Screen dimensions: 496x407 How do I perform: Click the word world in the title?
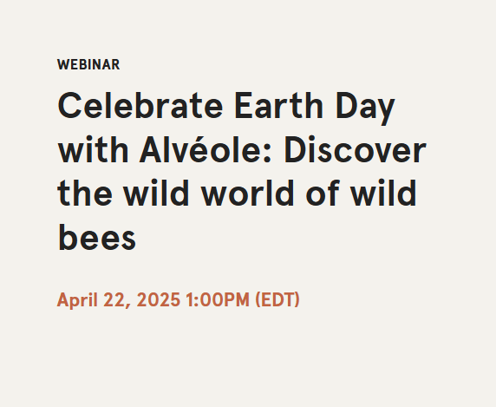click(x=248, y=194)
